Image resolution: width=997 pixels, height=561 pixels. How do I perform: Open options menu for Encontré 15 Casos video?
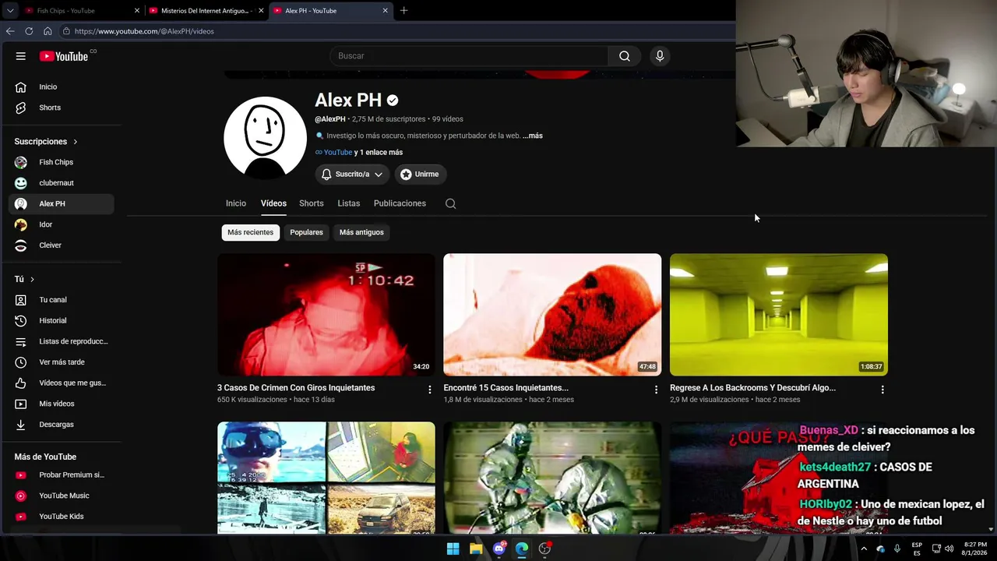click(x=656, y=390)
